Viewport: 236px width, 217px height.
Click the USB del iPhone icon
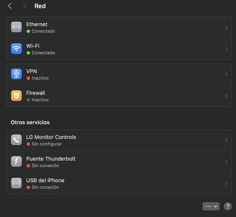(x=16, y=183)
